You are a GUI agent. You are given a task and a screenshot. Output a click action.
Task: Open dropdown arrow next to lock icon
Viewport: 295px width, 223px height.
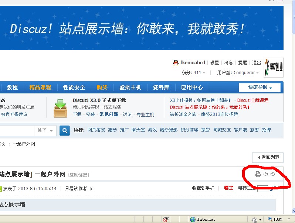260,220
